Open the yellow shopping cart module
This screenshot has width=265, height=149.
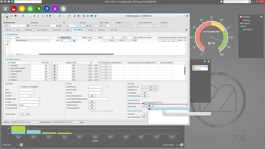coord(22,9)
